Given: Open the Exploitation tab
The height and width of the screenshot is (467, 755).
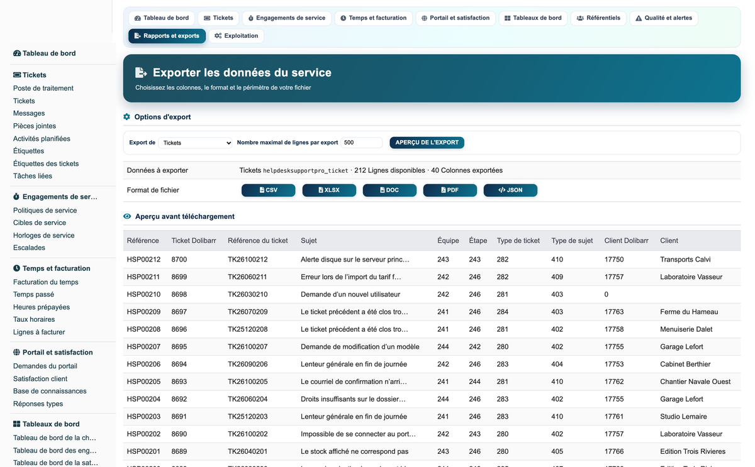Looking at the screenshot, I should coord(237,36).
